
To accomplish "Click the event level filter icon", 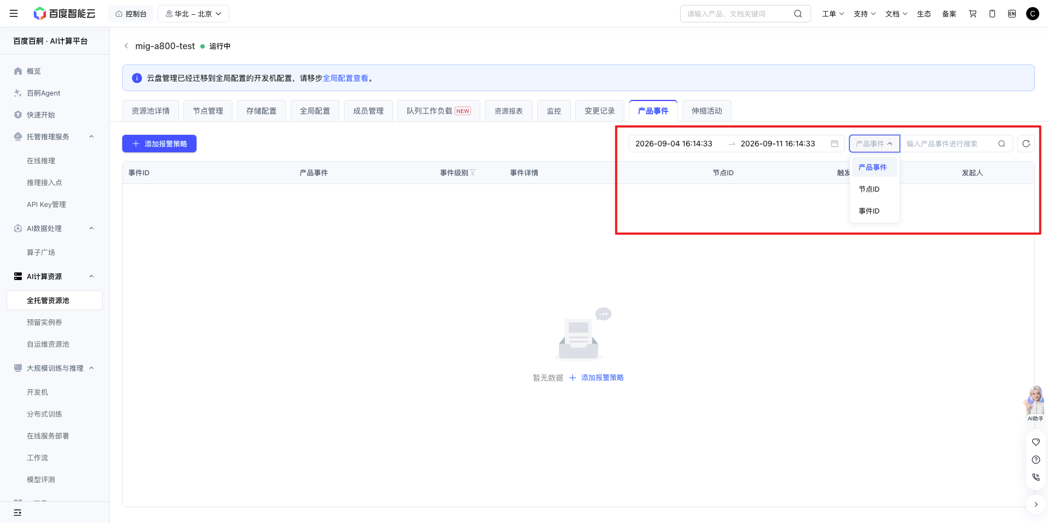I will tap(473, 173).
